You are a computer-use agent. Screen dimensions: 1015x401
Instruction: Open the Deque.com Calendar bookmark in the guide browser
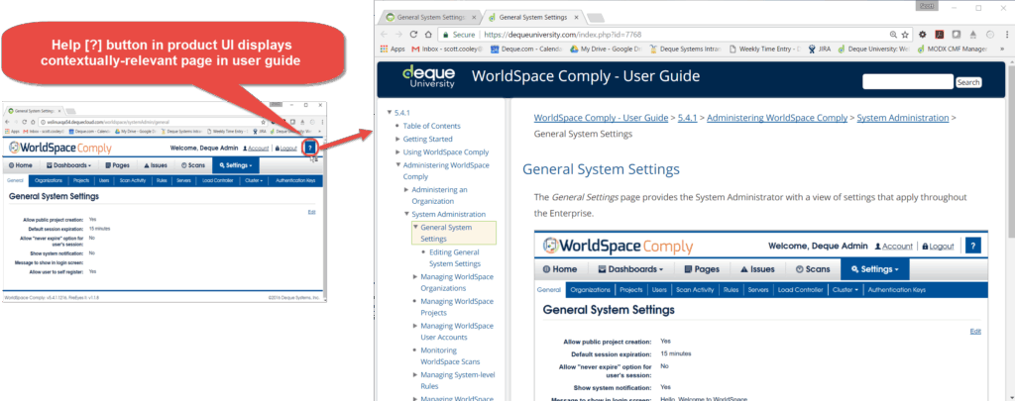[527, 49]
